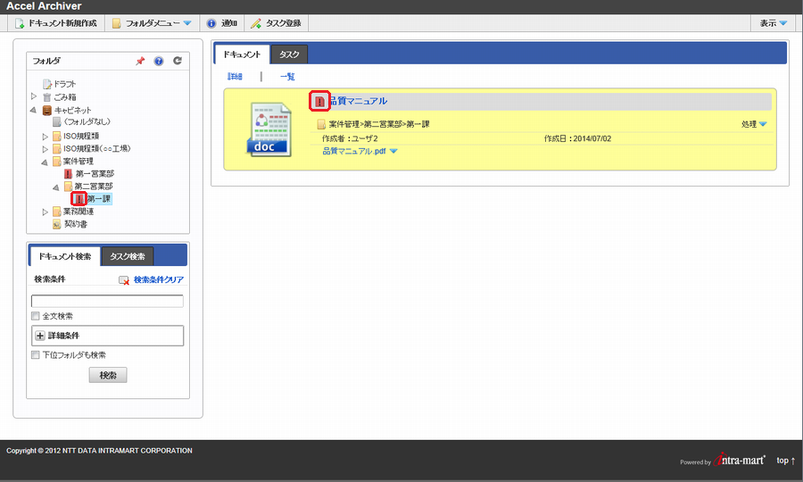Select the 第二営業部 folder icon
803x482 pixels.
[x=68, y=186]
